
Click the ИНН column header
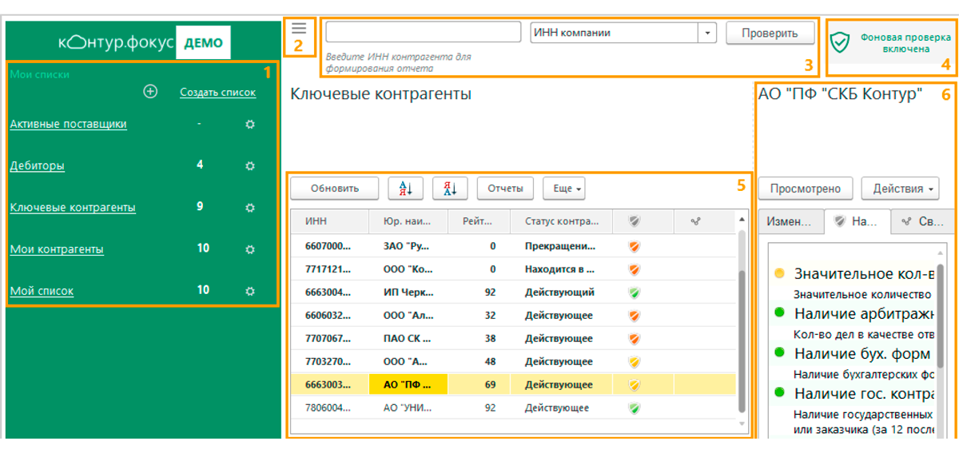(329, 221)
